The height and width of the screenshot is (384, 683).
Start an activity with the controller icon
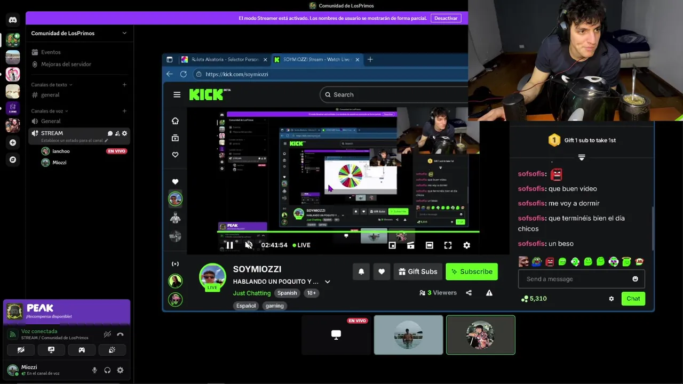coord(82,350)
